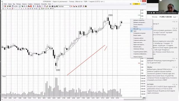Expand the Связанные таблицы submenu

point(142,49)
